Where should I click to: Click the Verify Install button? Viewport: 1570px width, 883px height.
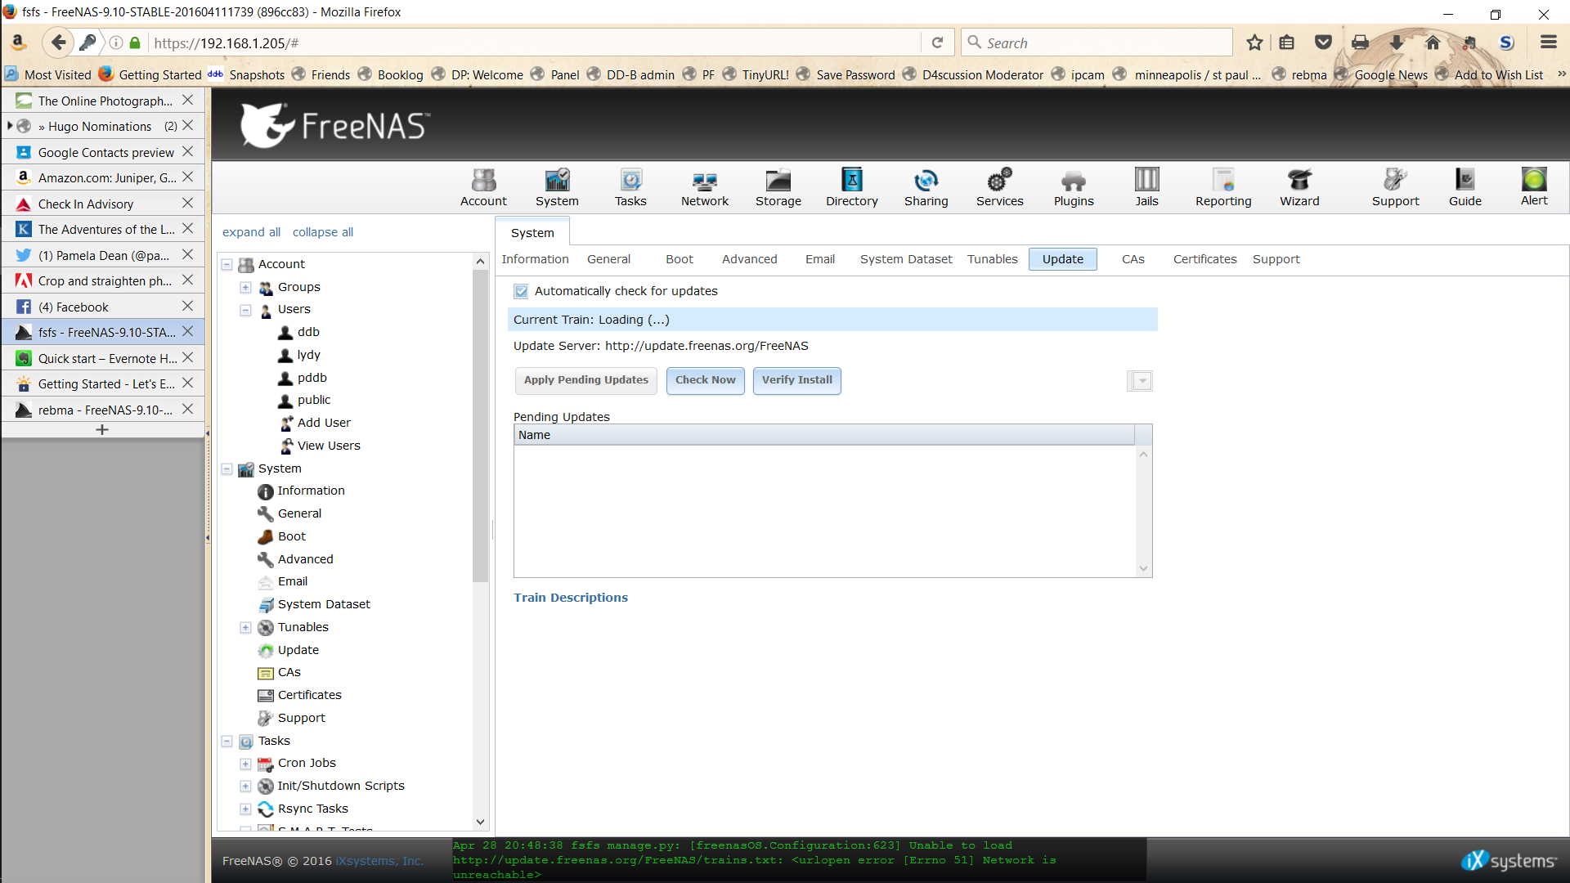click(796, 380)
